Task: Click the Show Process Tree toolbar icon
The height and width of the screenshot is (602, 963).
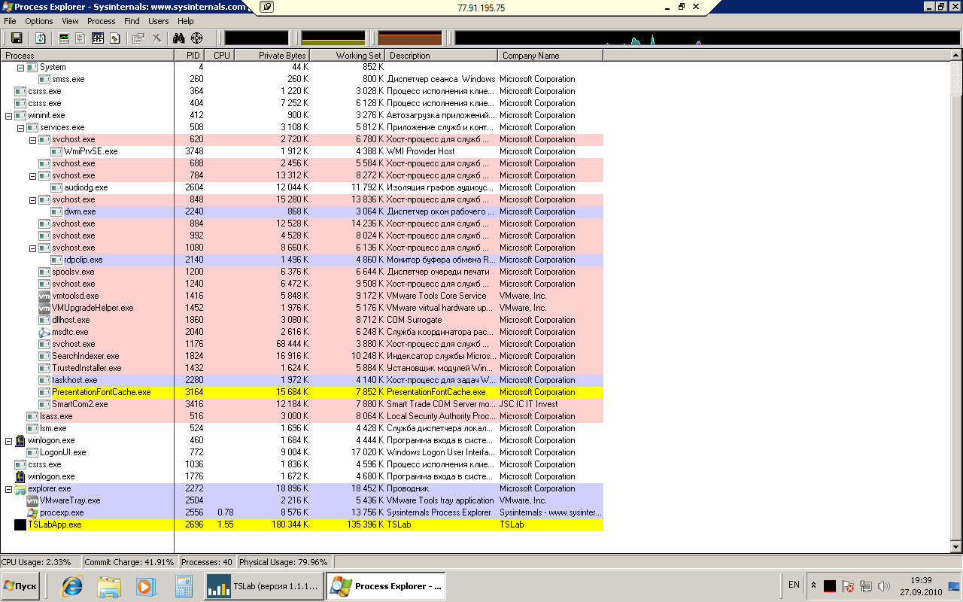Action: point(81,38)
